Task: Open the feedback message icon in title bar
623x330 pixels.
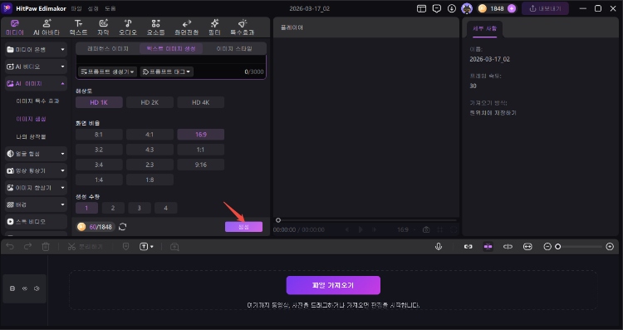Action: [x=437, y=9]
